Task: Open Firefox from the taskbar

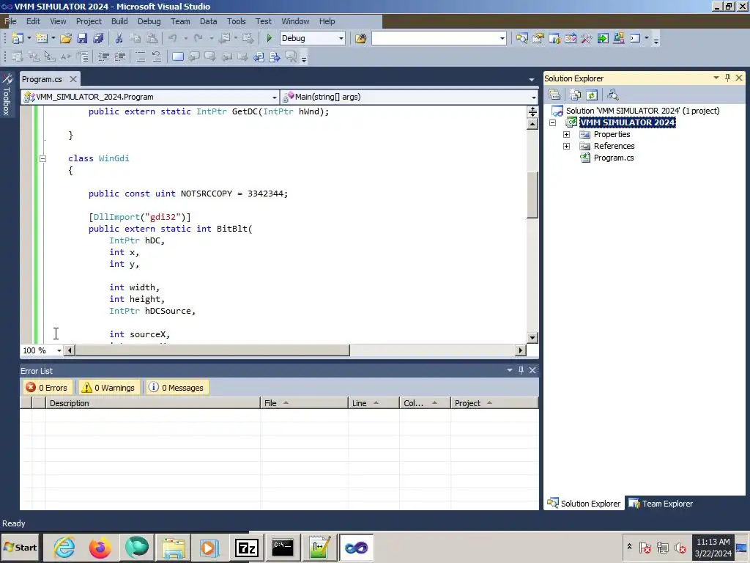Action: (x=100, y=548)
